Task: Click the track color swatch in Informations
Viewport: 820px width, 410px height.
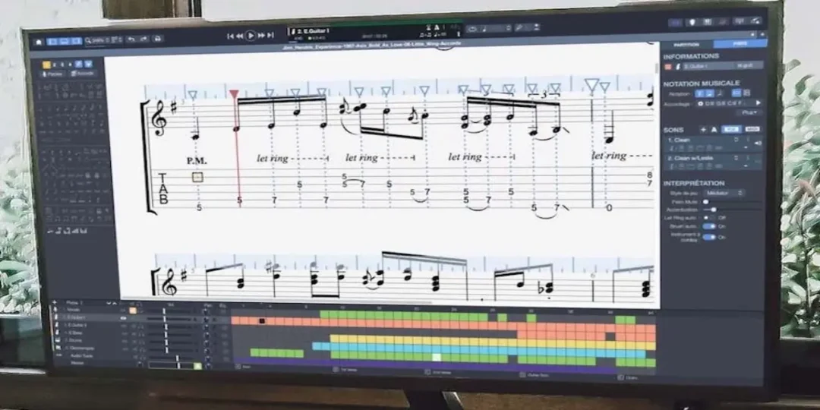Action: point(668,67)
